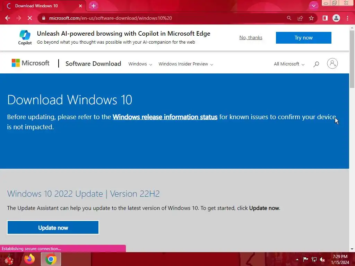The image size is (355, 266).
Task: Click the Establishing secure connection status text
Action: [x=31, y=249]
